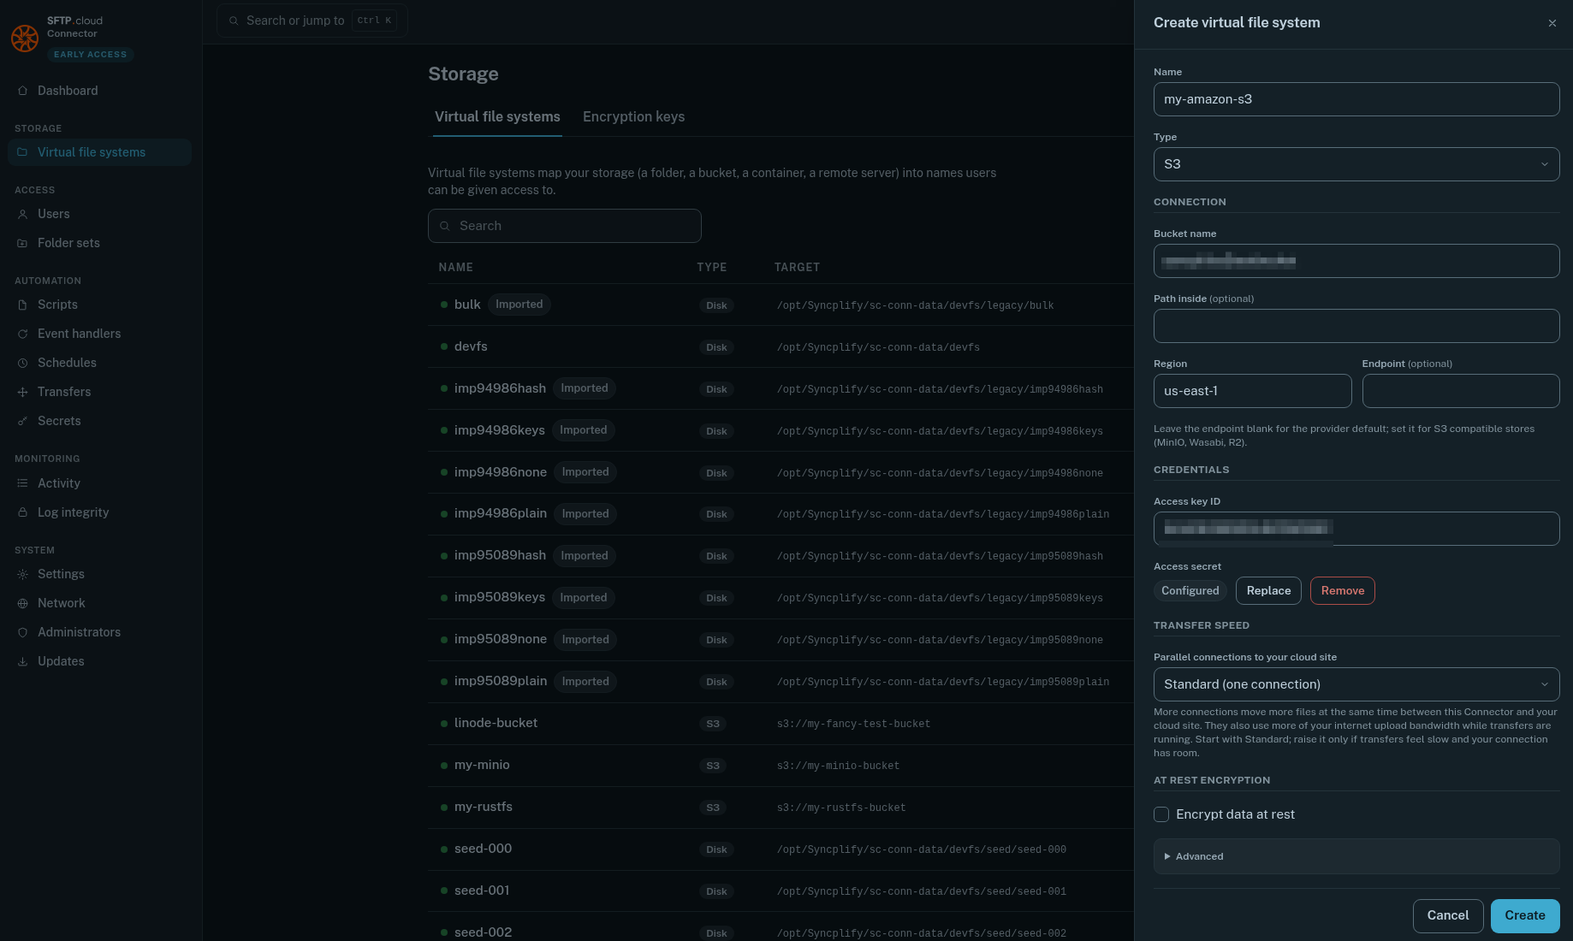Open Schedules in the sidebar
This screenshot has width=1573, height=941.
pyautogui.click(x=99, y=363)
